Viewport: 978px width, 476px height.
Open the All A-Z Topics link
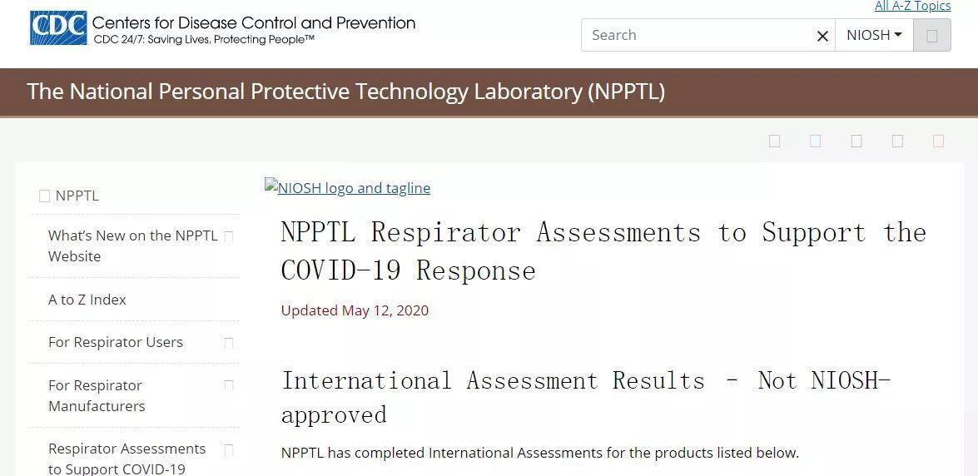coord(912,6)
